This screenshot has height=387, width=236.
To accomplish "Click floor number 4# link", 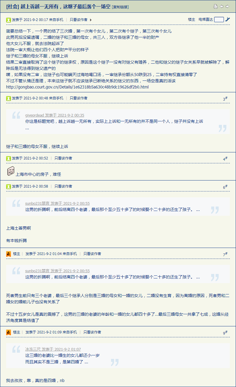I will point(225,159).
